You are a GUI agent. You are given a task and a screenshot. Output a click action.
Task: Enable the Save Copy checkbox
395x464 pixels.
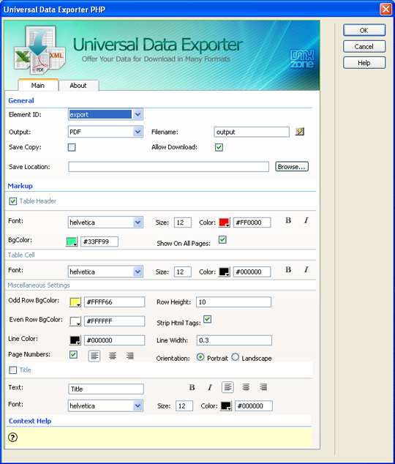[x=72, y=147]
